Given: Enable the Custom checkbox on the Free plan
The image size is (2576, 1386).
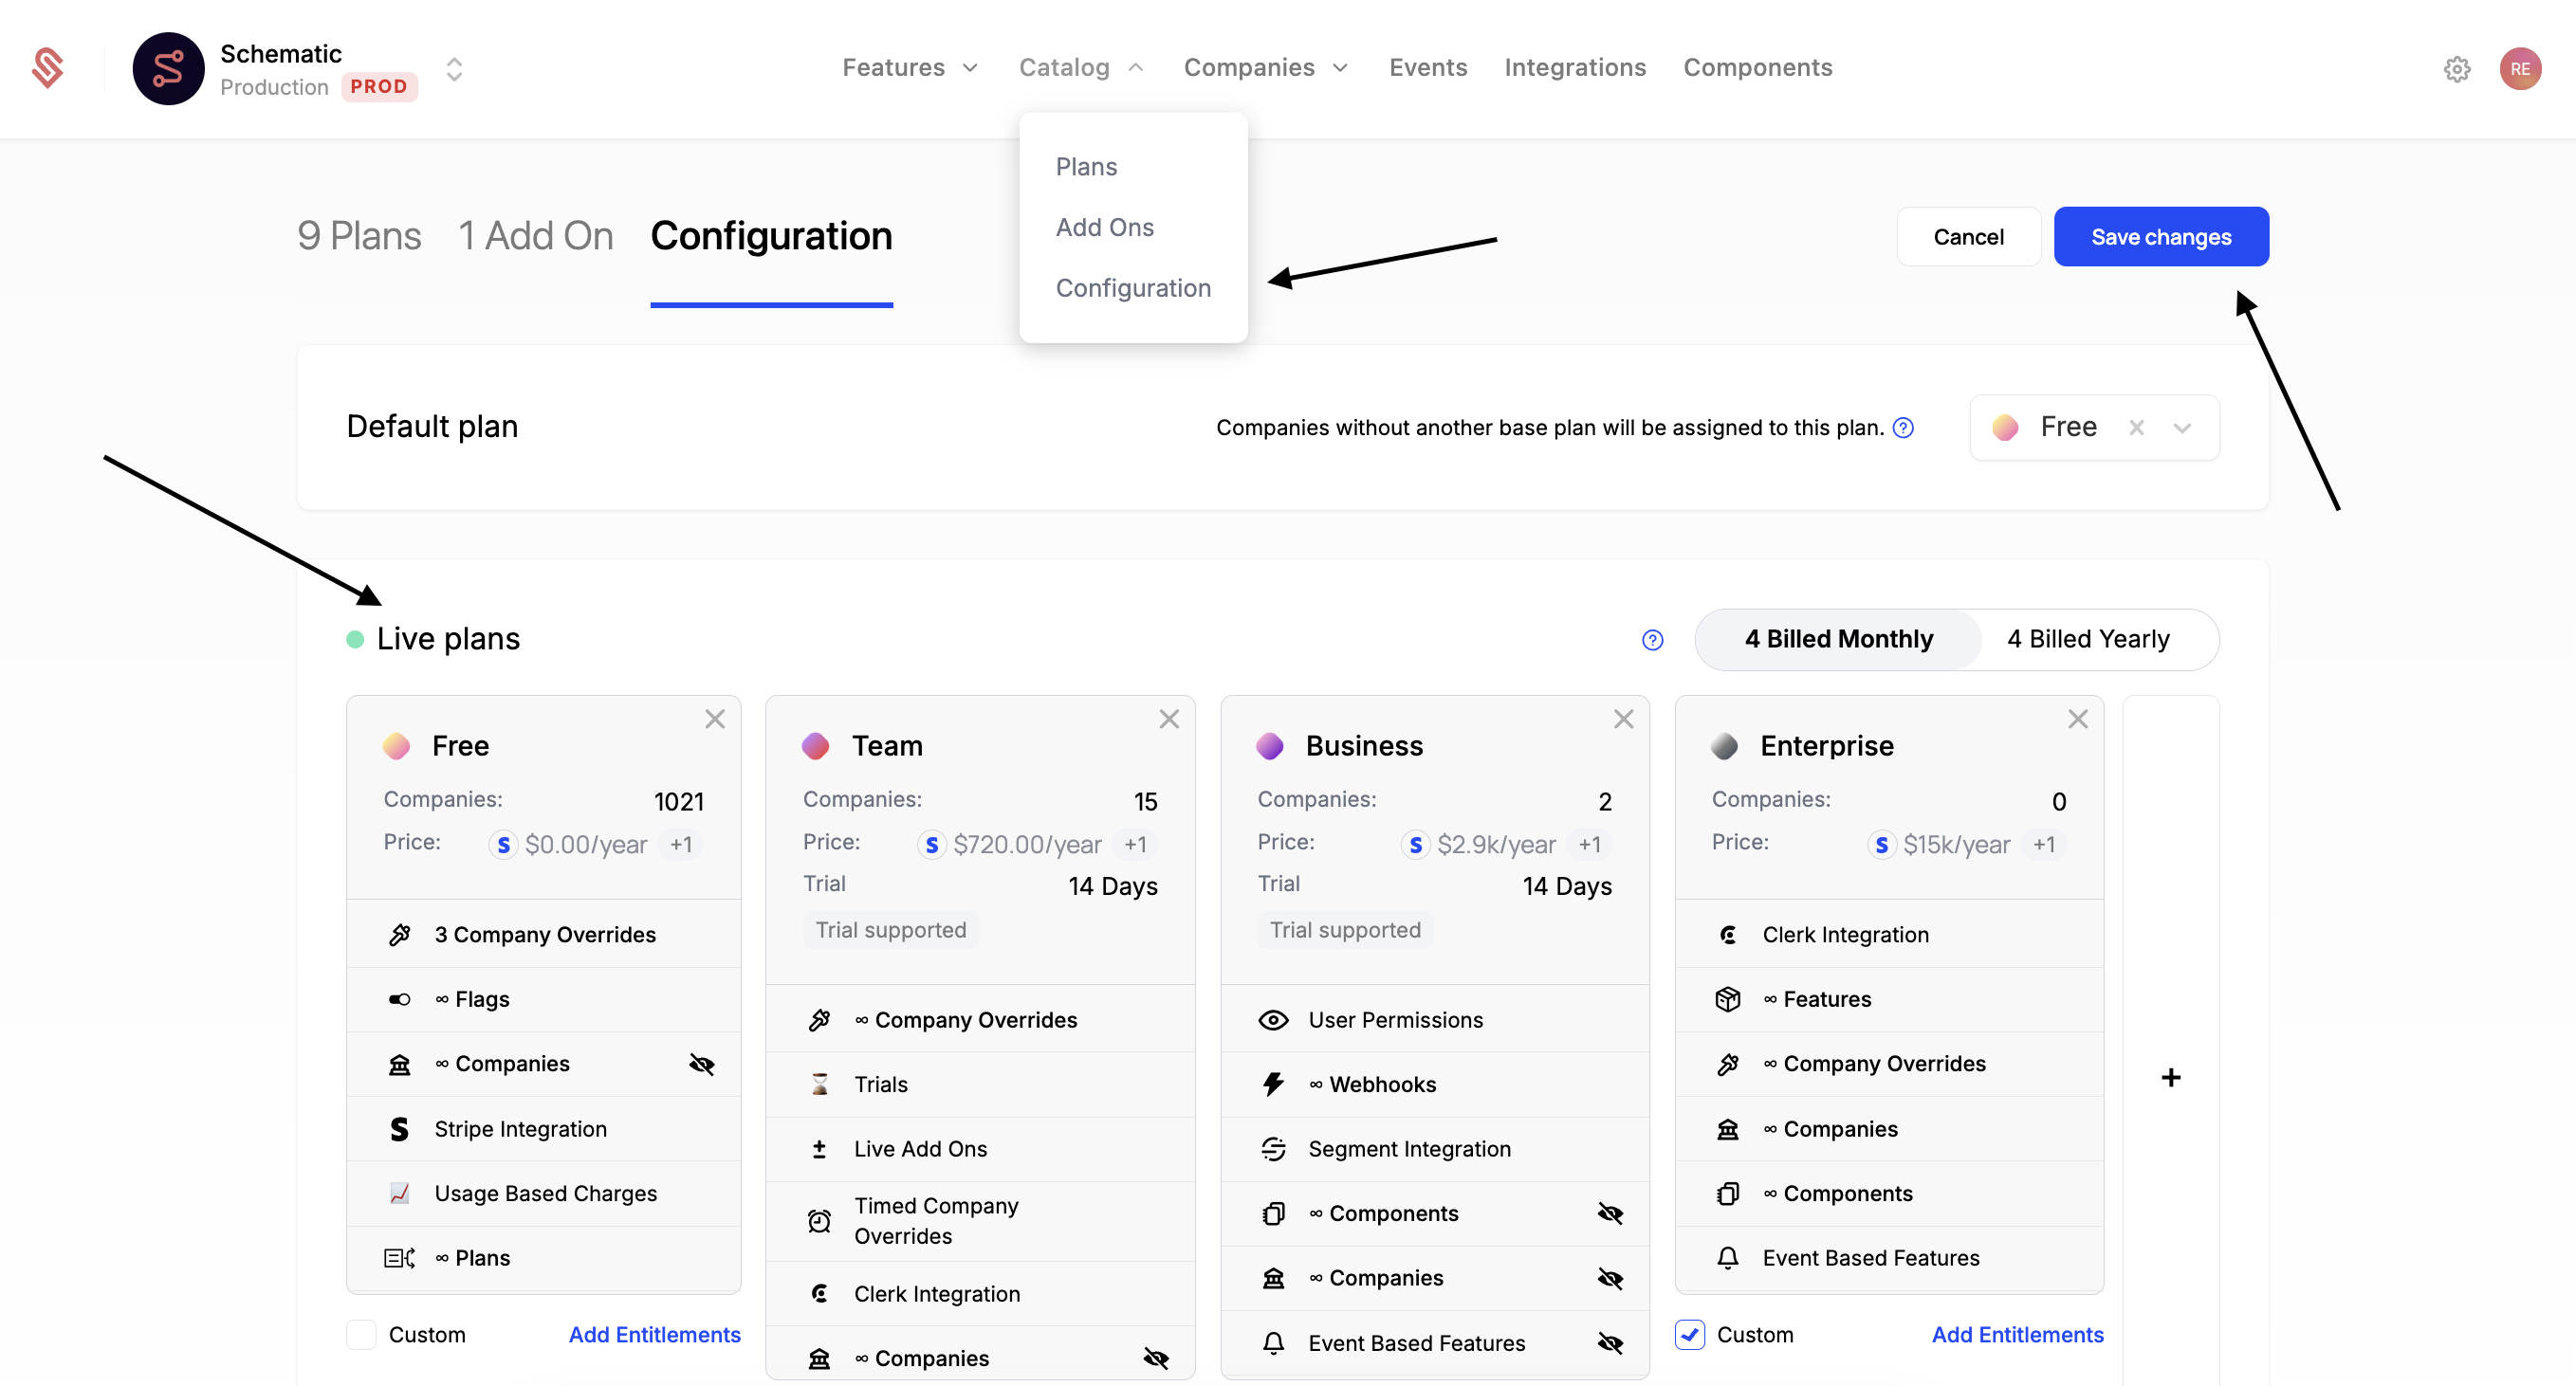Looking at the screenshot, I should tap(360, 1334).
